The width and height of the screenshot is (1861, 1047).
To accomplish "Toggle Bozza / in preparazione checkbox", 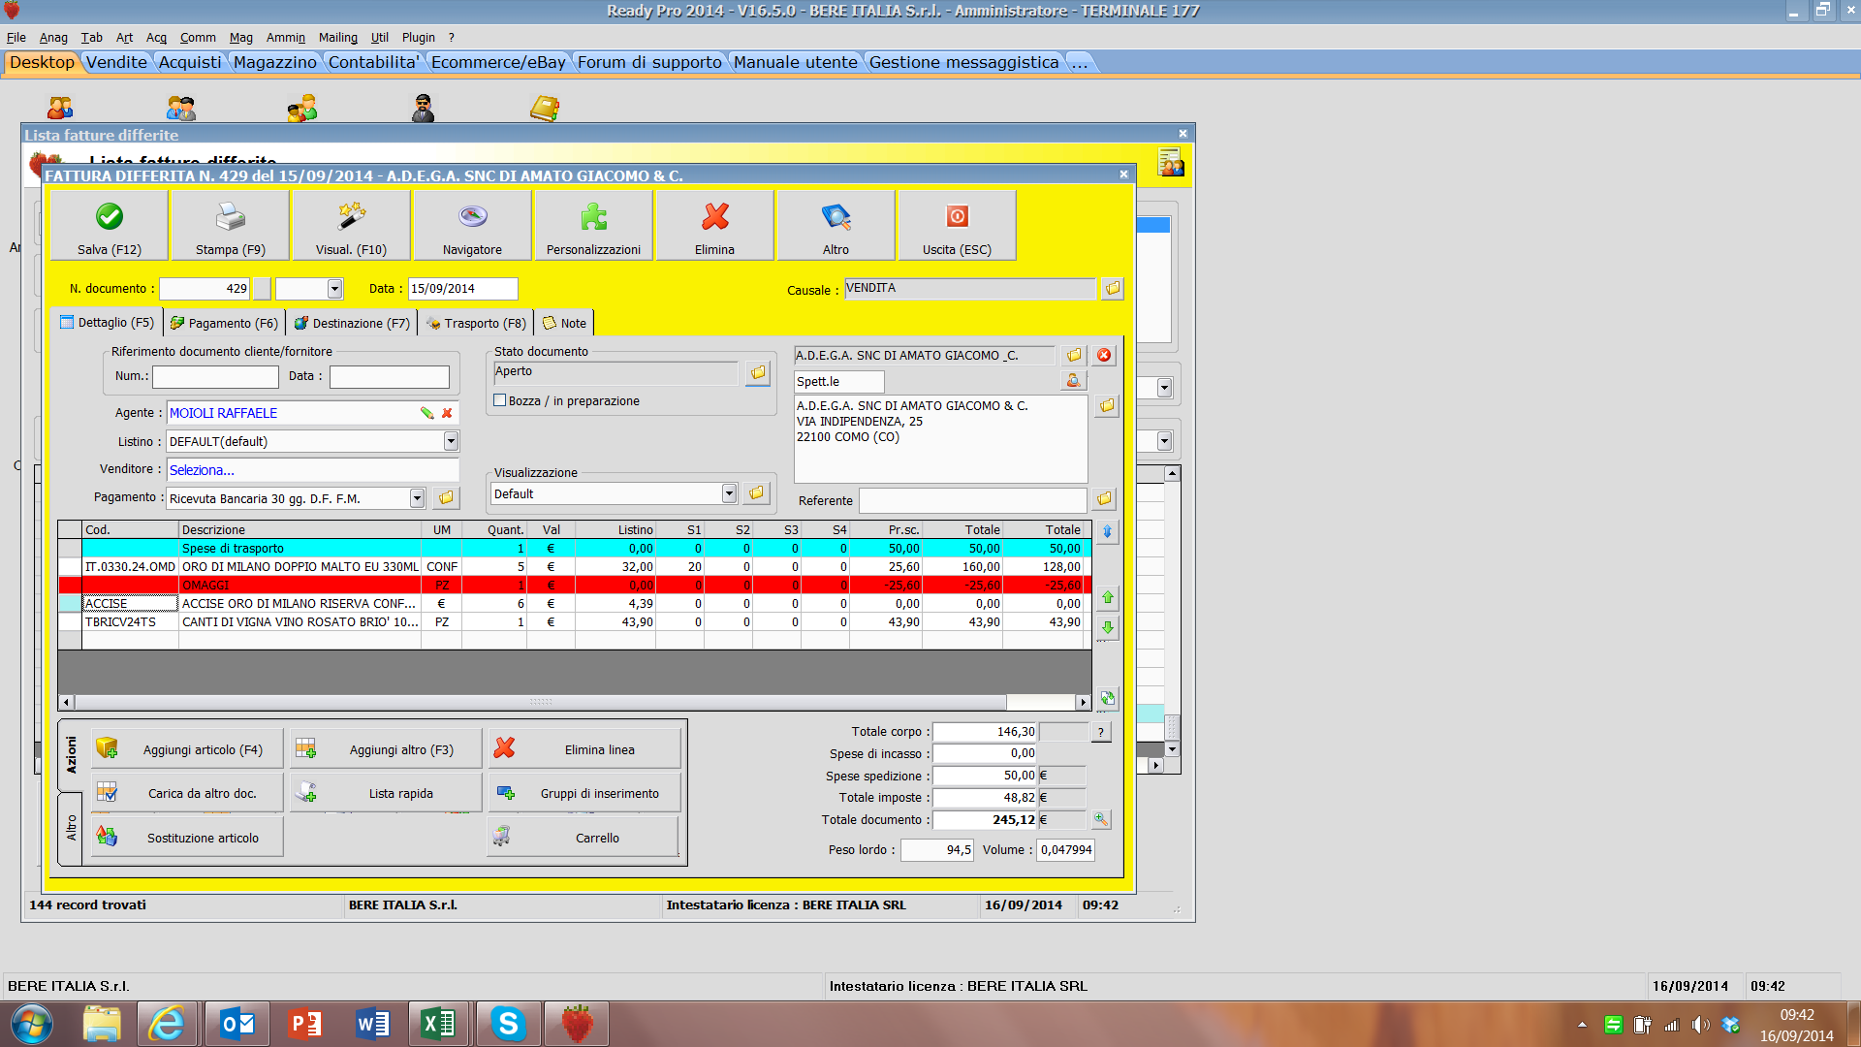I will click(500, 400).
